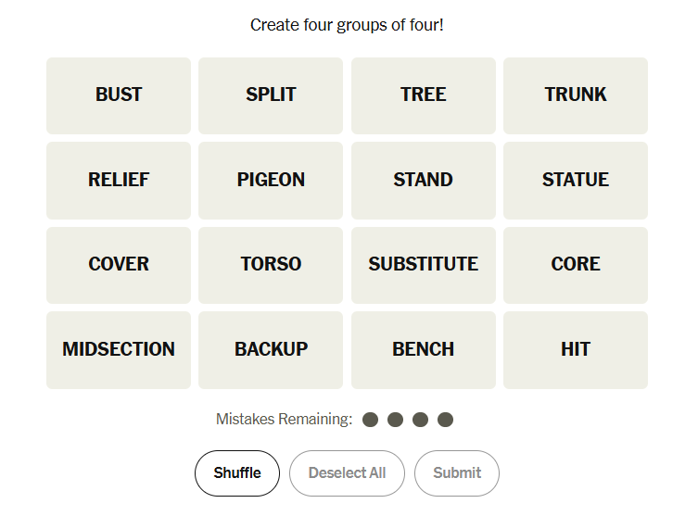Select the SPLIT word tile
The image size is (698, 516).
click(271, 95)
